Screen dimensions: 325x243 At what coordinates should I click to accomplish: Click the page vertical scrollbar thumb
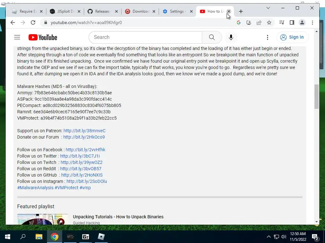click(316, 97)
